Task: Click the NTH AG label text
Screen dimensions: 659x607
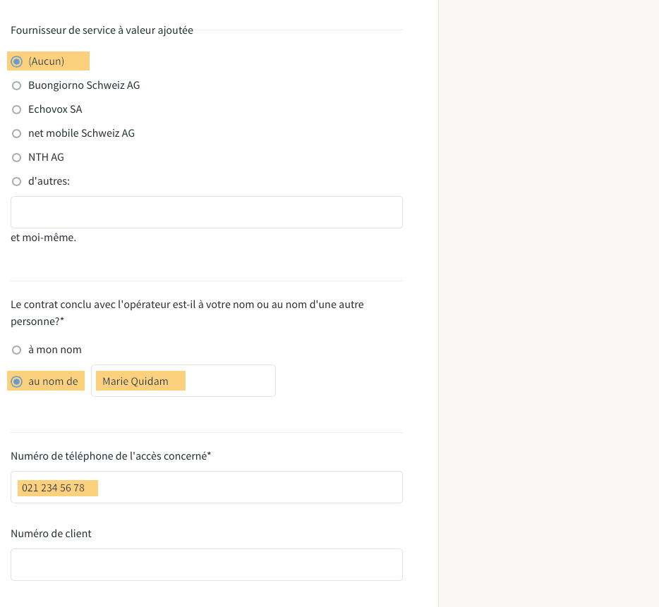Action: [47, 157]
